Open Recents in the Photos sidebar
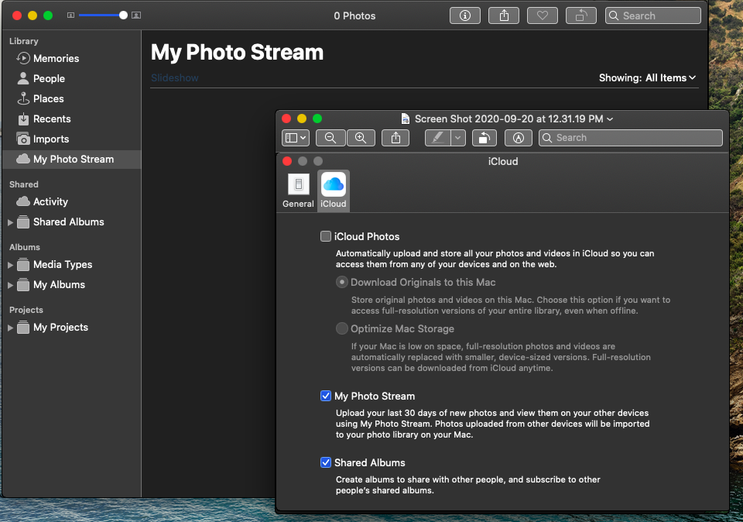 [71, 119]
